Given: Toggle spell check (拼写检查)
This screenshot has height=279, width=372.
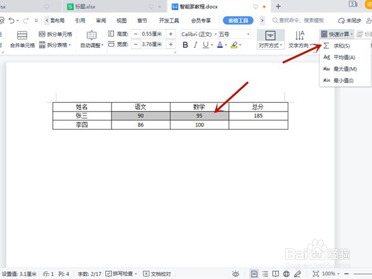Looking at the screenshot, I should click(122, 274).
